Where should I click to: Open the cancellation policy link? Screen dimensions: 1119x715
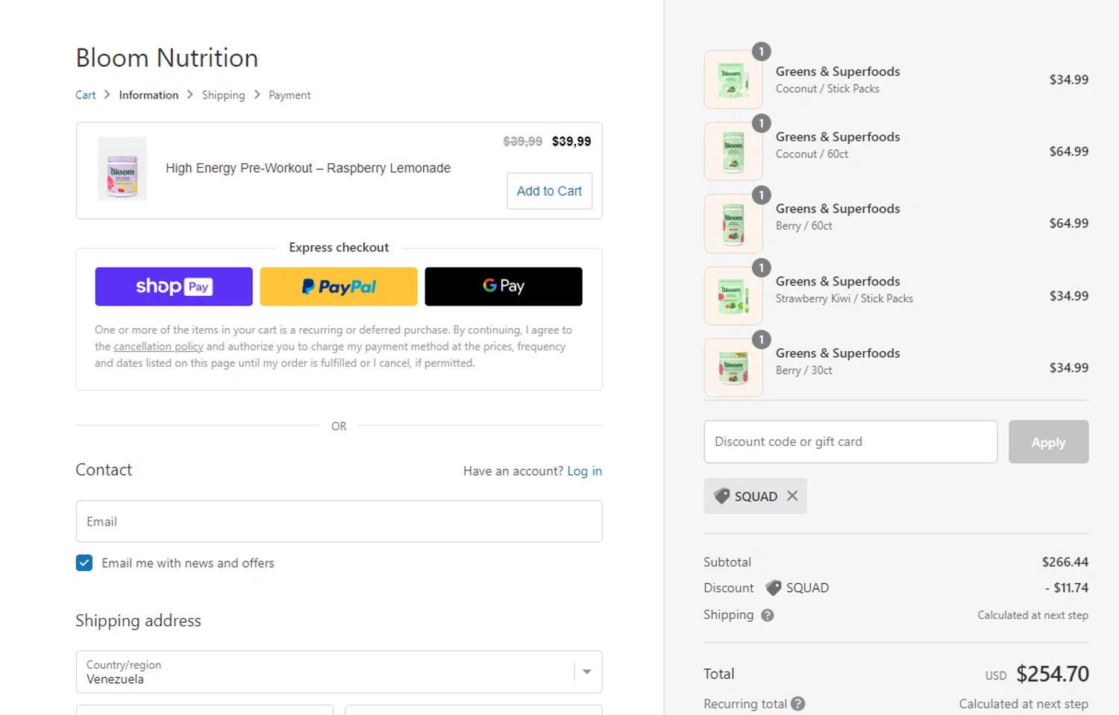pos(158,347)
